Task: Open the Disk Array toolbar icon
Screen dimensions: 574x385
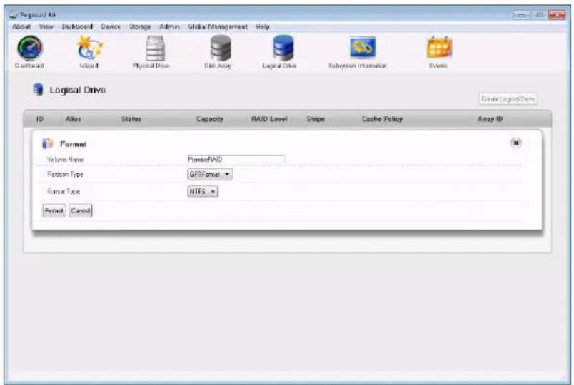Action: coord(221,48)
